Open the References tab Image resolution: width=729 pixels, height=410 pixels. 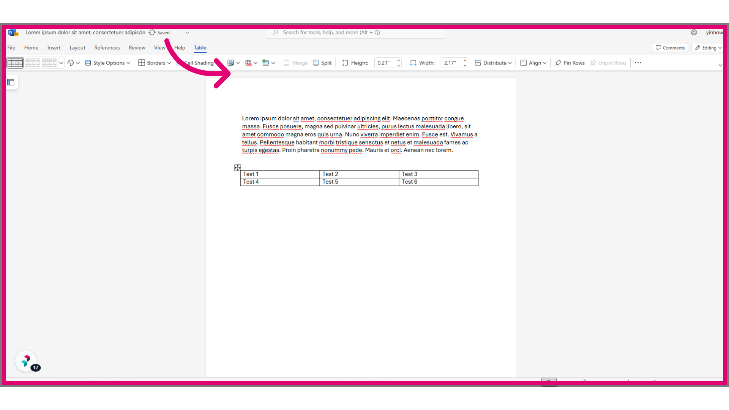pyautogui.click(x=107, y=48)
